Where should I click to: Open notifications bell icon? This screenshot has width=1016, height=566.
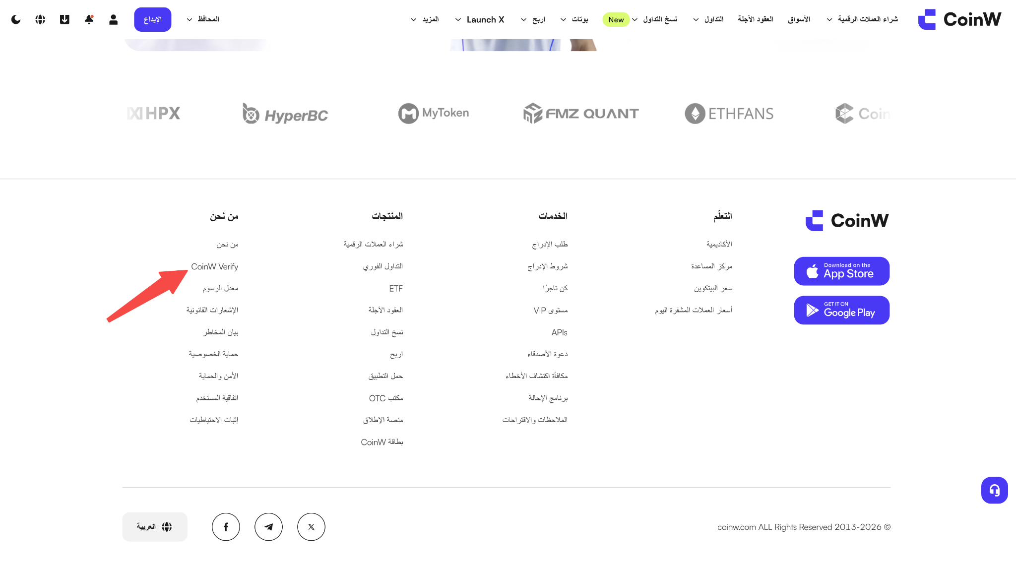89,19
